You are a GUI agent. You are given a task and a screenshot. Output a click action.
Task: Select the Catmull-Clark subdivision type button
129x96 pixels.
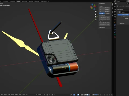tap(123, 15)
